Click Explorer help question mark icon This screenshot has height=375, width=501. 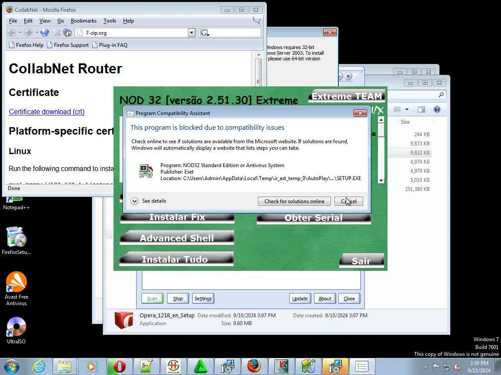pyautogui.click(x=437, y=109)
